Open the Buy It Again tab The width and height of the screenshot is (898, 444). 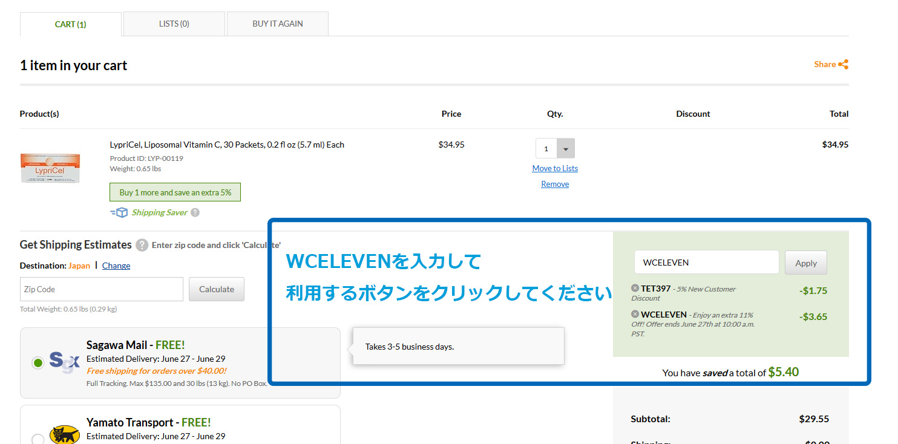278,24
